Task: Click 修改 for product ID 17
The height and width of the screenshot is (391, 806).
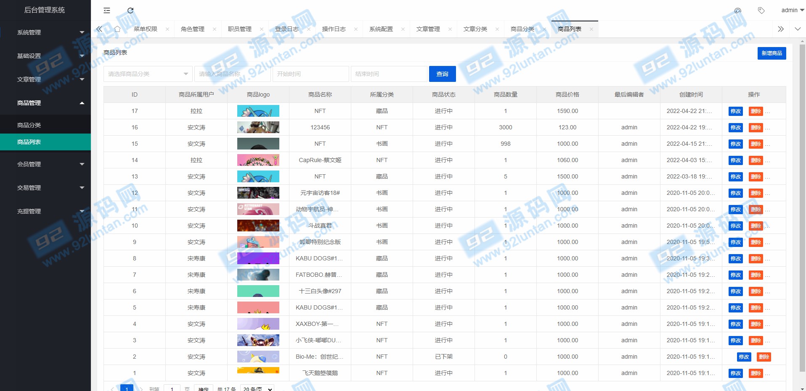Action: tap(736, 111)
